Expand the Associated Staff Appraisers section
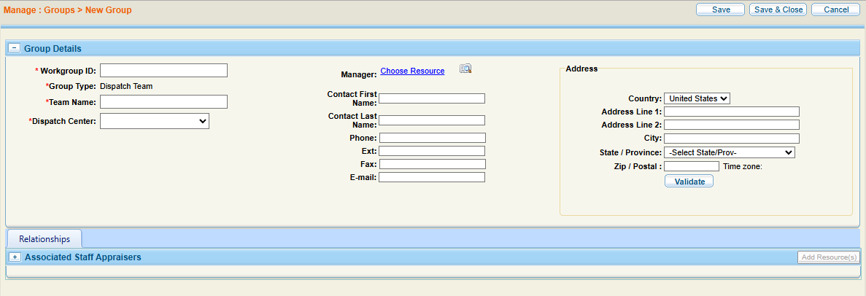 pos(15,257)
